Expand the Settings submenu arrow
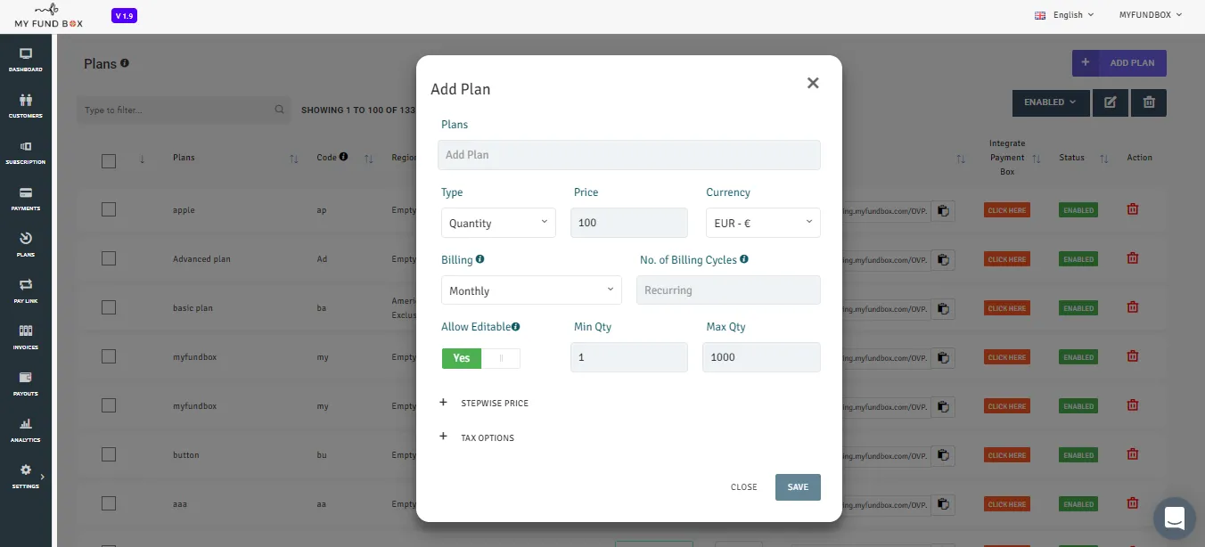 [42, 478]
